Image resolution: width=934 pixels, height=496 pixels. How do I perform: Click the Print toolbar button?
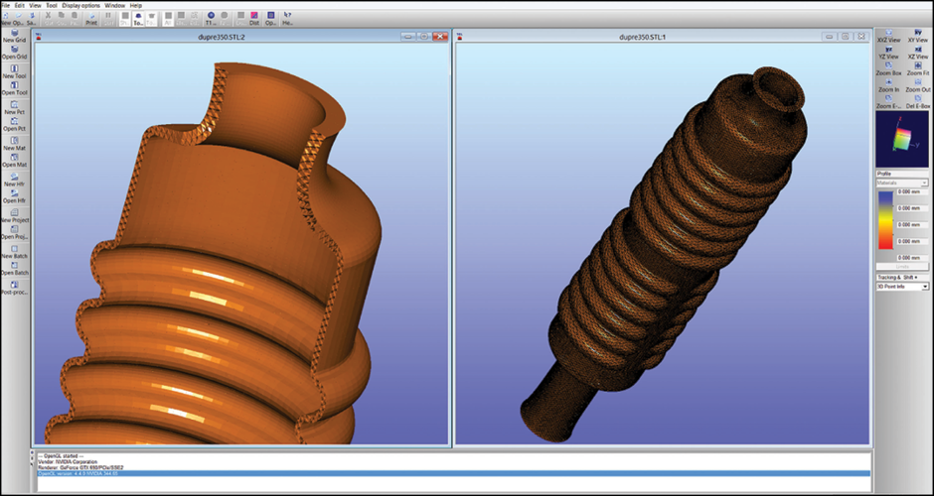(x=91, y=18)
